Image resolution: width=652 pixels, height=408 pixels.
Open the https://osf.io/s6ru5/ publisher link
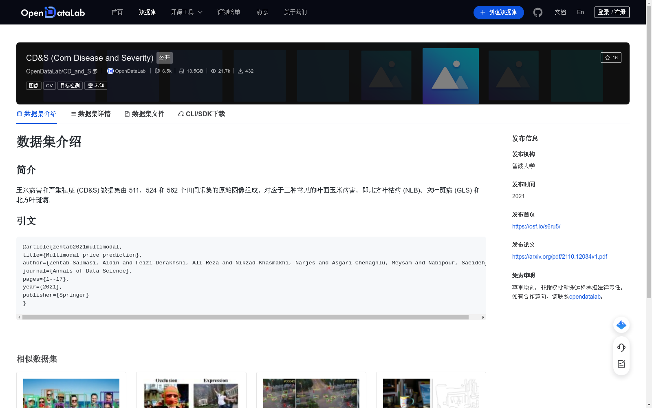click(x=536, y=226)
